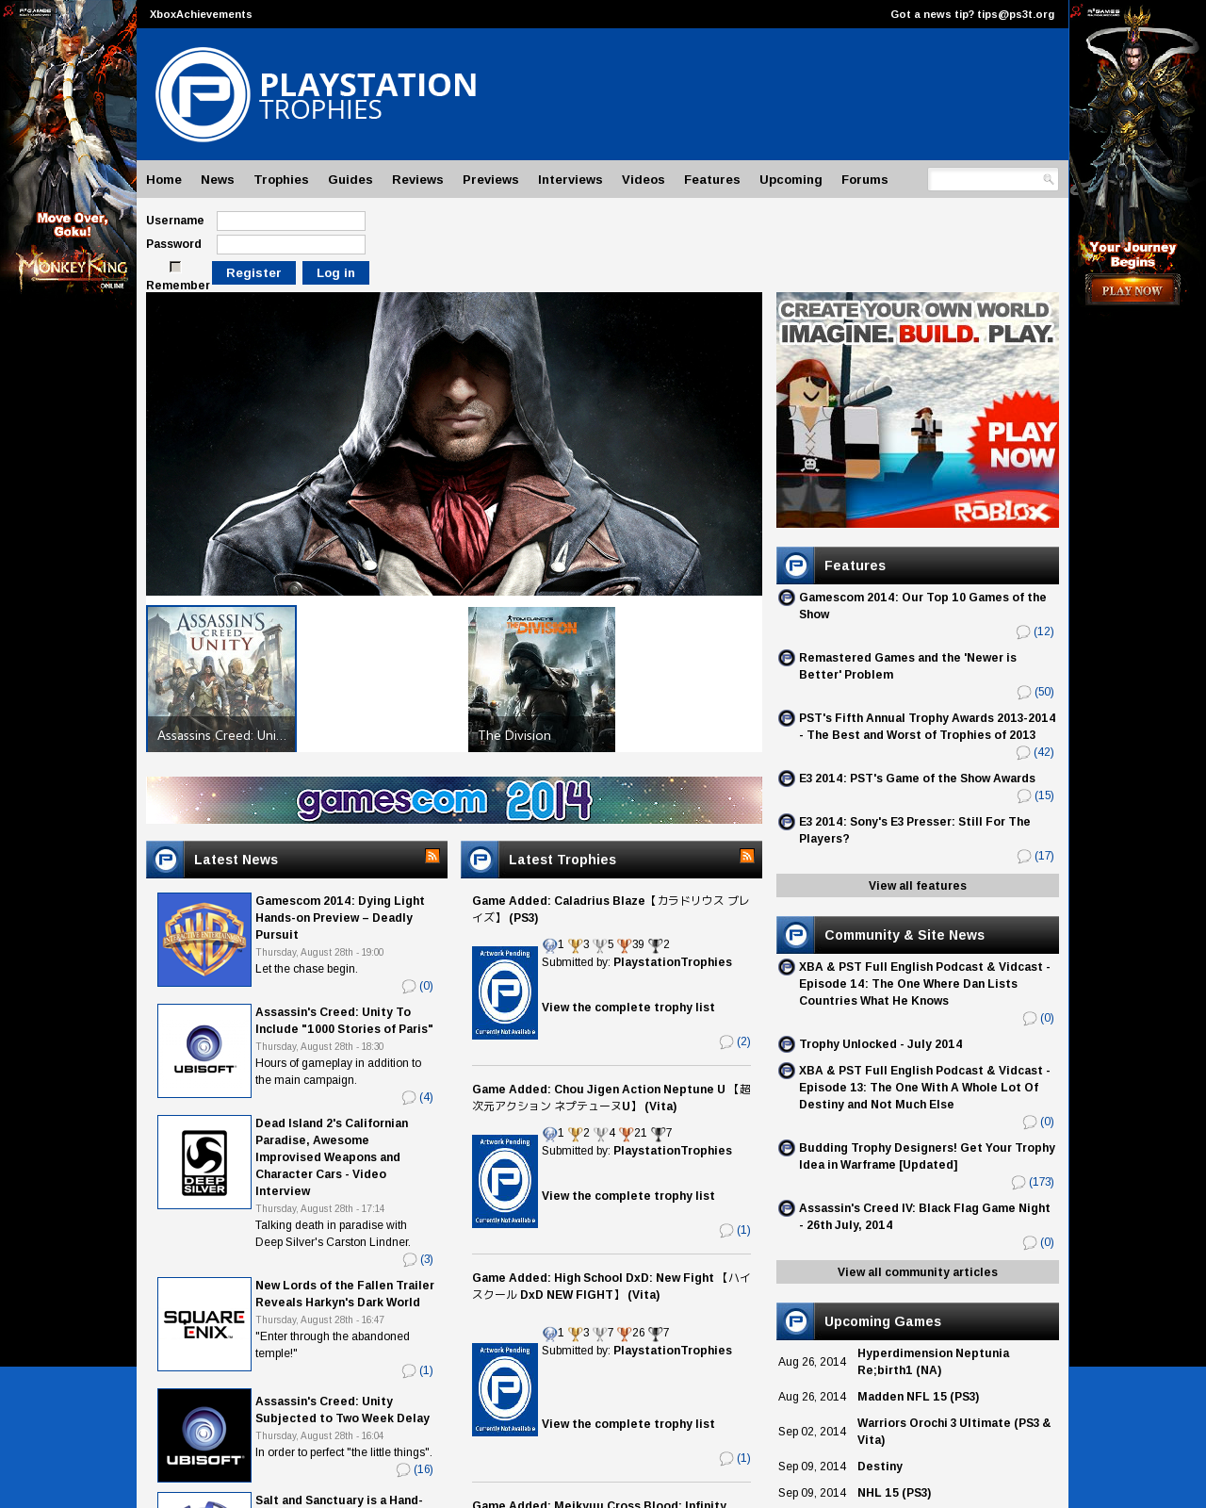Click Your Journey Begins Play Now ad
Viewport: 1206px width, 1508px height.
(1137, 156)
